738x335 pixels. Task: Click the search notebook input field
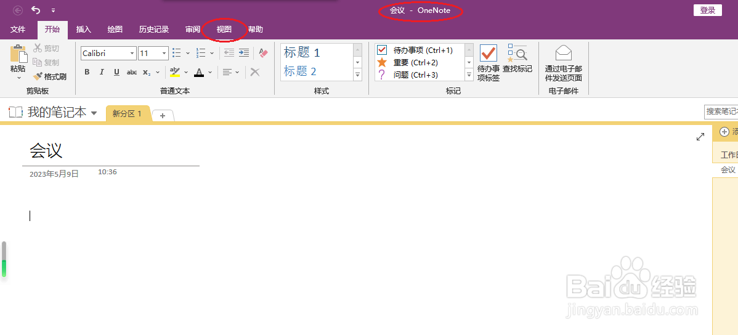point(721,111)
